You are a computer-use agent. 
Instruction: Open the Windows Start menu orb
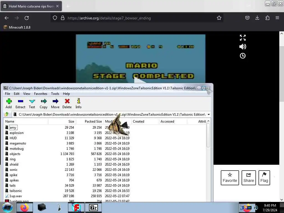tap(7, 207)
